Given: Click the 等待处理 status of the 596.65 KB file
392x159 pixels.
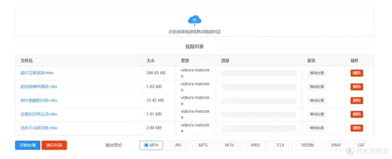Looking at the screenshot, I should coord(317,73).
